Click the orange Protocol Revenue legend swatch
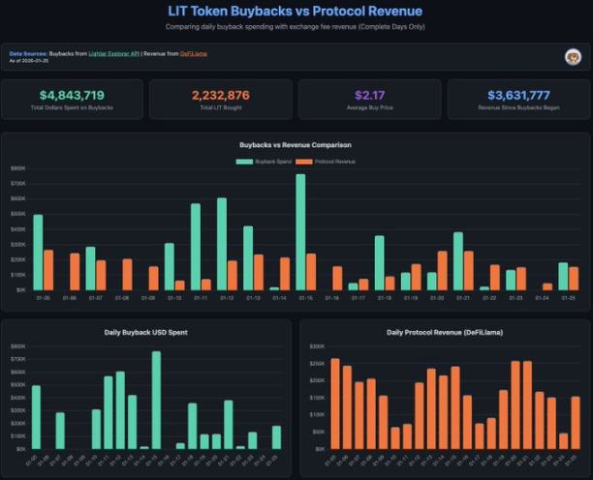The image size is (593, 480). click(x=306, y=162)
